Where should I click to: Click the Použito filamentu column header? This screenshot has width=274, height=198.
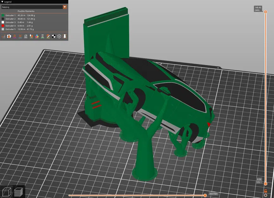(26, 11)
